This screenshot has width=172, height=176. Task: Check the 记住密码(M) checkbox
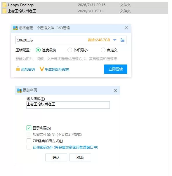click(x=29, y=147)
